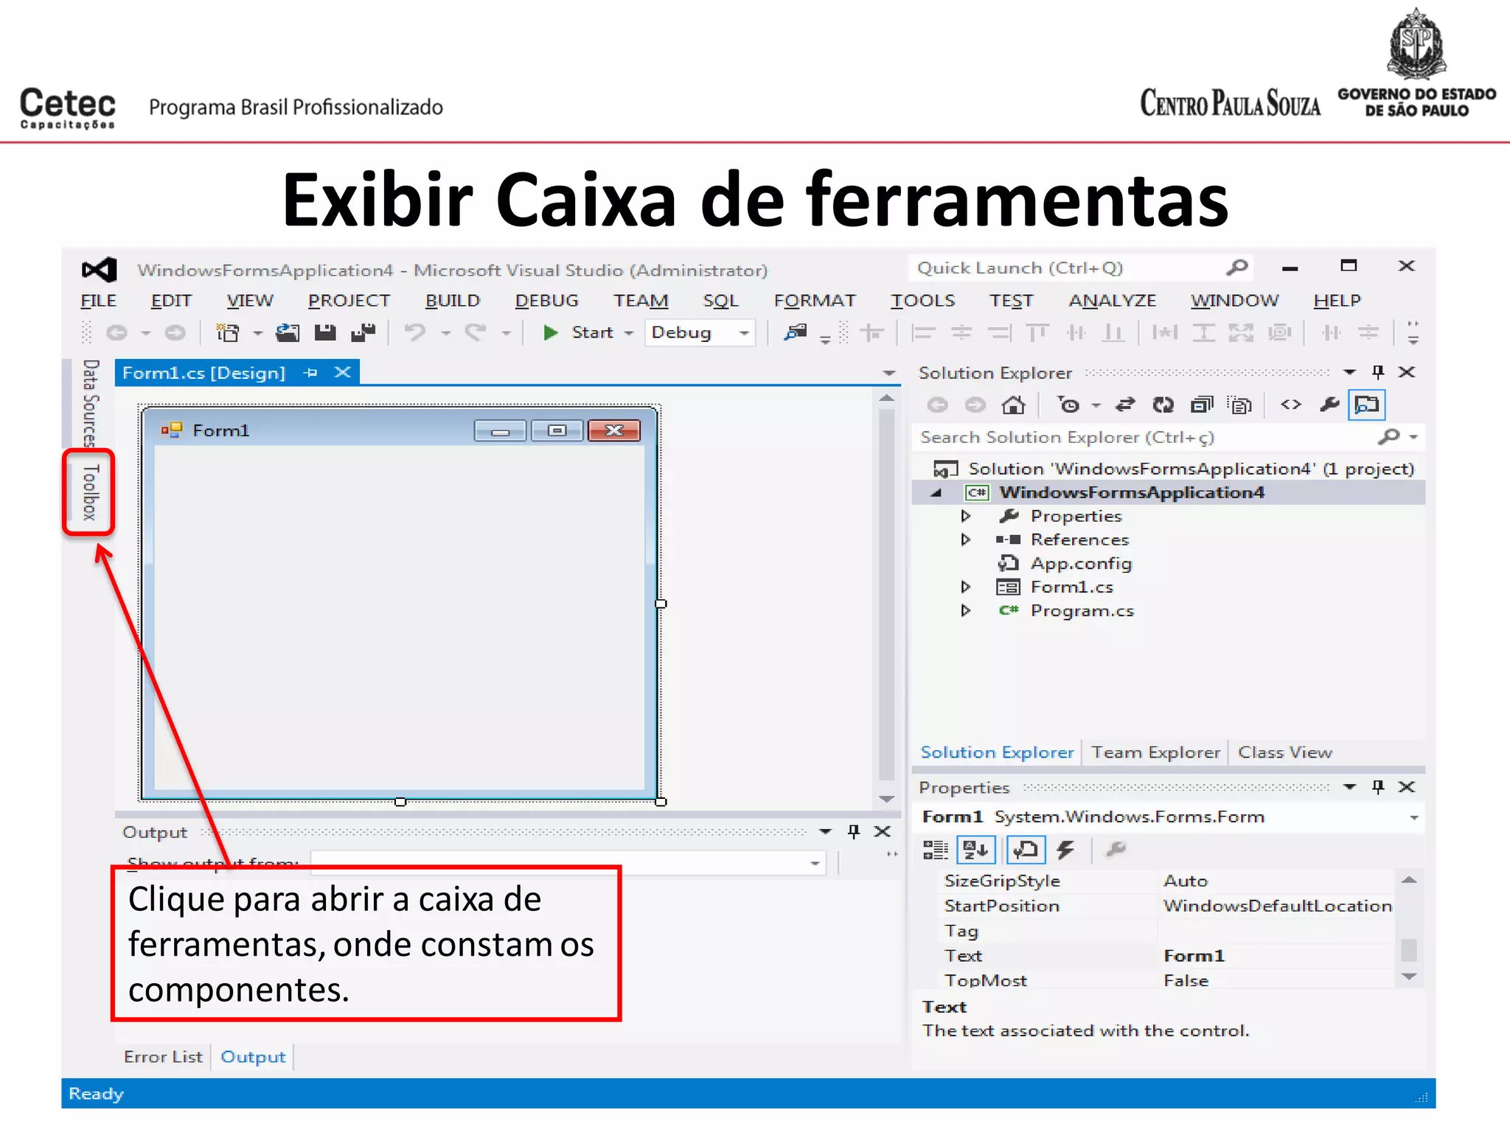This screenshot has width=1510, height=1132.
Task: Click the Properties panel scrollbar thumb
Action: point(1409,950)
